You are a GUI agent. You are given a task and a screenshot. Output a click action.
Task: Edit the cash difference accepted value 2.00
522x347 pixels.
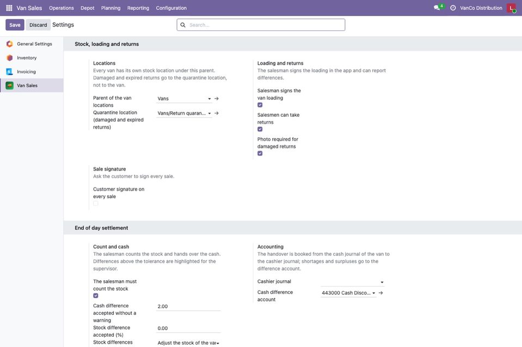pos(188,306)
